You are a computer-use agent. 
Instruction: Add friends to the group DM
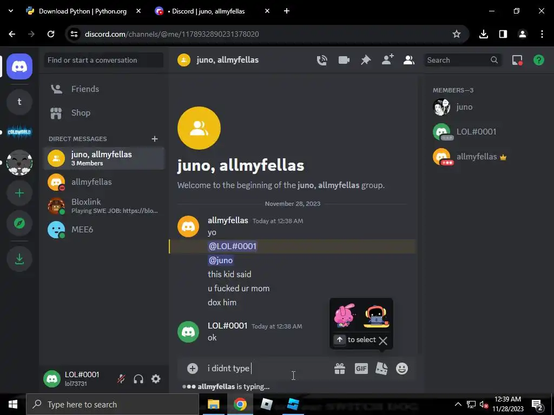[x=387, y=60]
